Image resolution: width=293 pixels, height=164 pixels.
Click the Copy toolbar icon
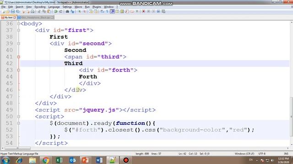click(44, 11)
